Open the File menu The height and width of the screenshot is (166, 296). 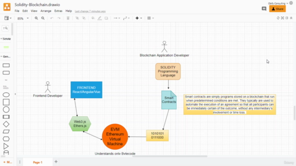pos(17,11)
